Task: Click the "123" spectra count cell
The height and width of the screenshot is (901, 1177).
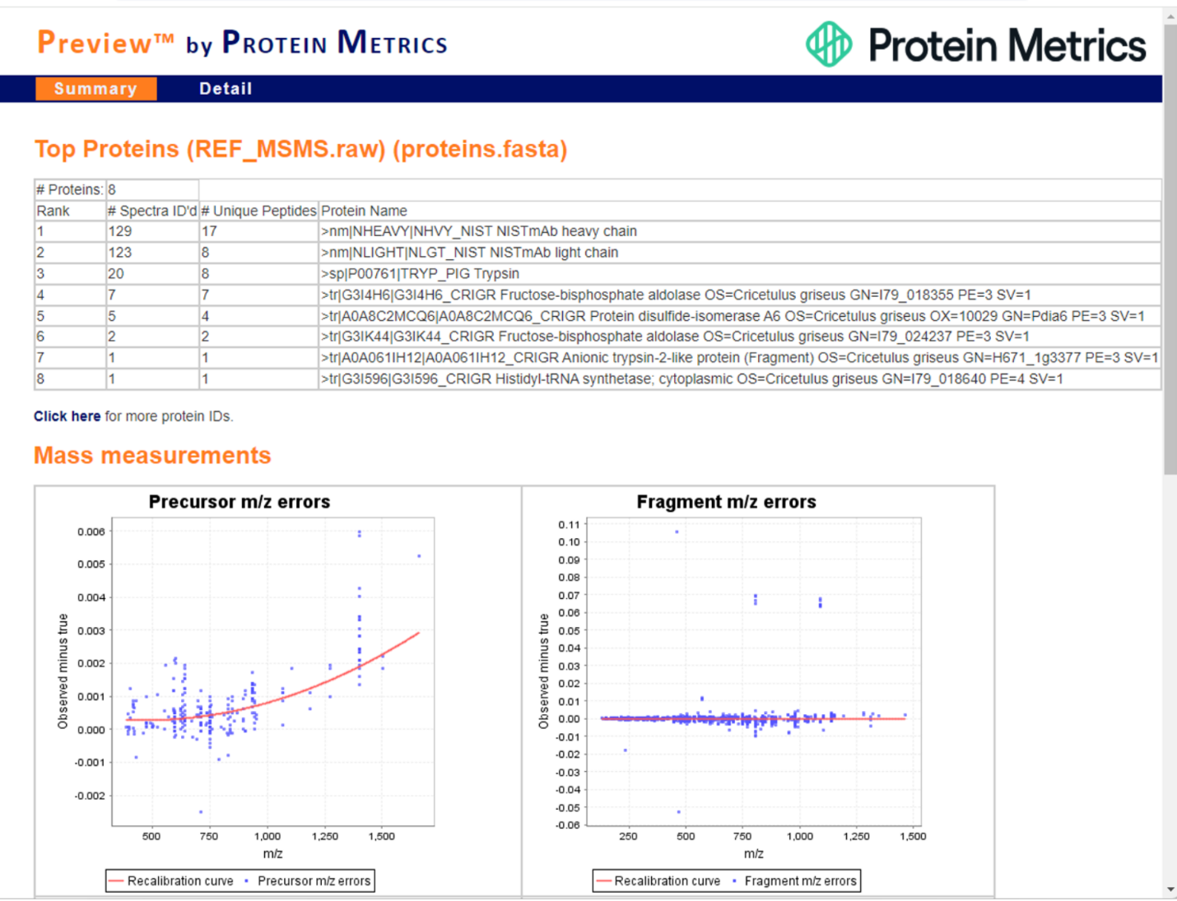Action: pos(152,253)
